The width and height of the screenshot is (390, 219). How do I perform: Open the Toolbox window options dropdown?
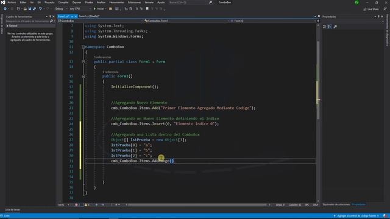[46, 16]
